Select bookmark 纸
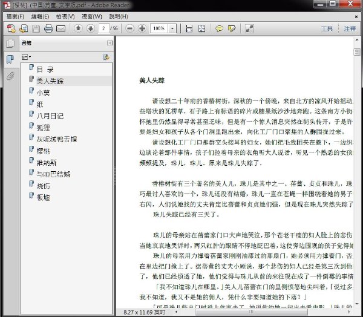363x317 pixels. 40,104
